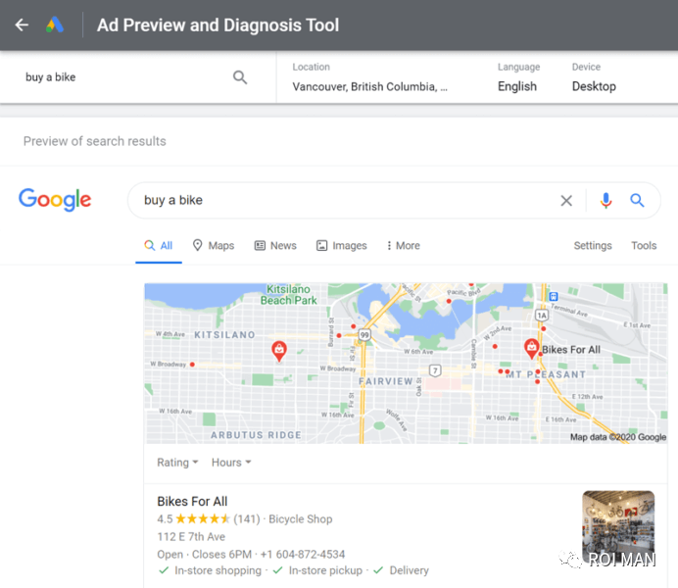
Task: Open the News tab
Action: (275, 246)
